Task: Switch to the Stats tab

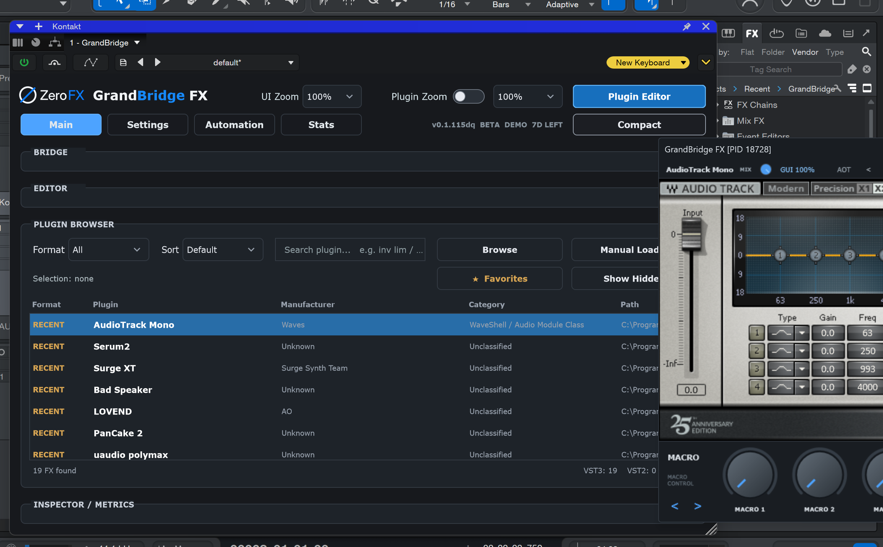Action: coord(321,125)
